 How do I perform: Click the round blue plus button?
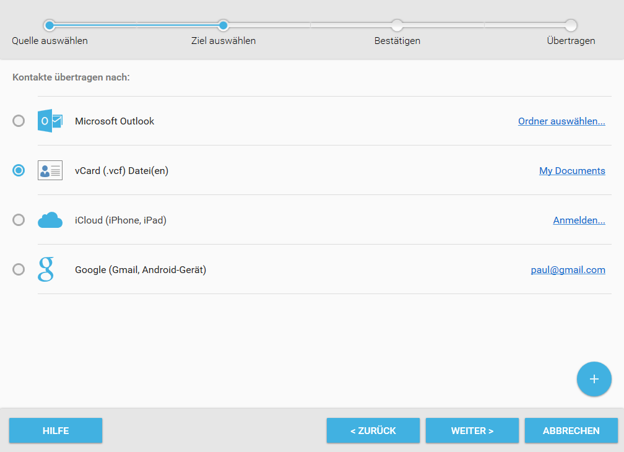point(594,379)
